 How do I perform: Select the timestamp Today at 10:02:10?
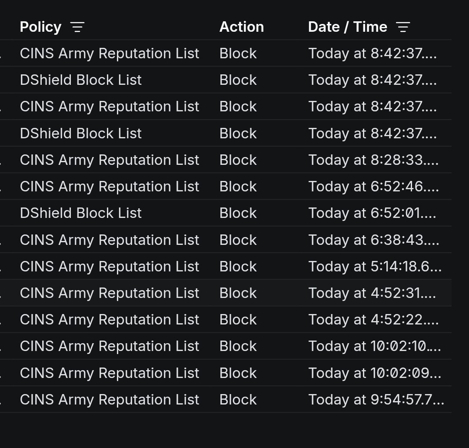(x=374, y=346)
